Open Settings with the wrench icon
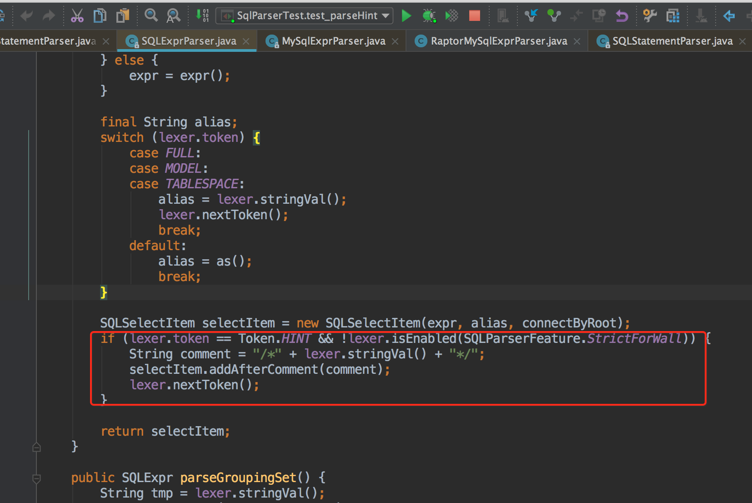Viewport: 752px width, 503px height. (x=649, y=15)
